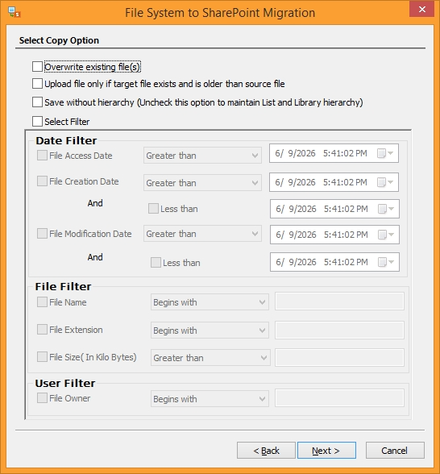Image resolution: width=440 pixels, height=474 pixels.
Task: Click the Select Copy Option heading
Action: click(59, 40)
